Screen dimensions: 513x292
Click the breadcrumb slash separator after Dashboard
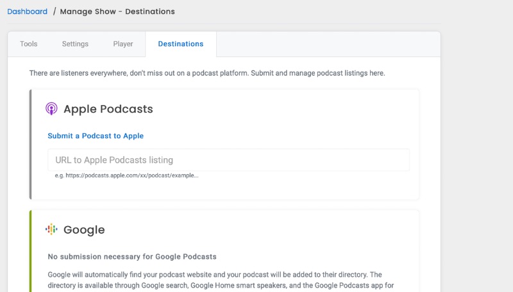[55, 12]
